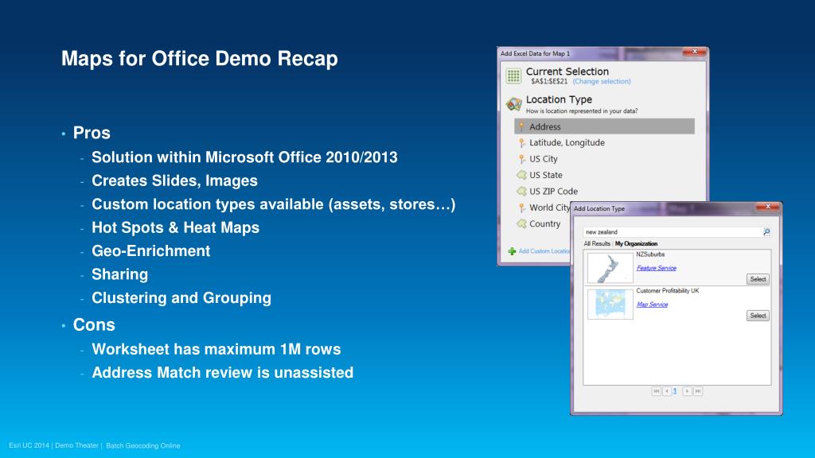Switch to the My Organization tab
Viewport: 815px width, 458px height.
point(636,243)
